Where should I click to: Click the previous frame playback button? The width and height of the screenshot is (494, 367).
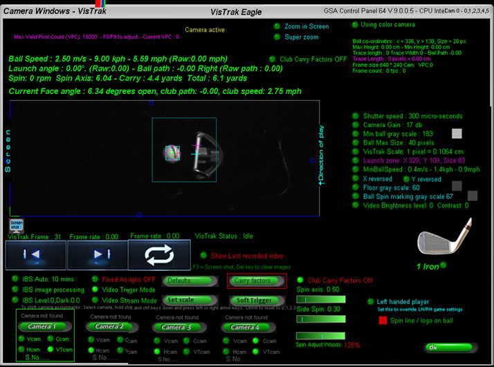(35, 255)
